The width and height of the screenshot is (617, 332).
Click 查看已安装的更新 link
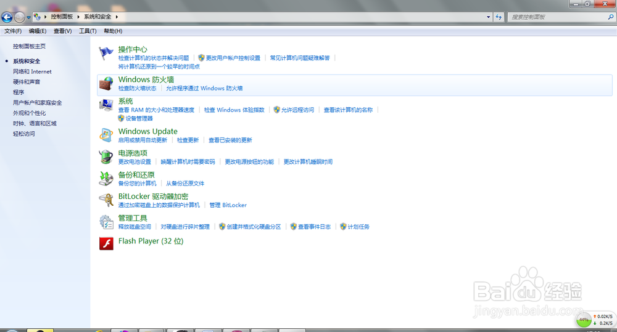[x=230, y=140]
